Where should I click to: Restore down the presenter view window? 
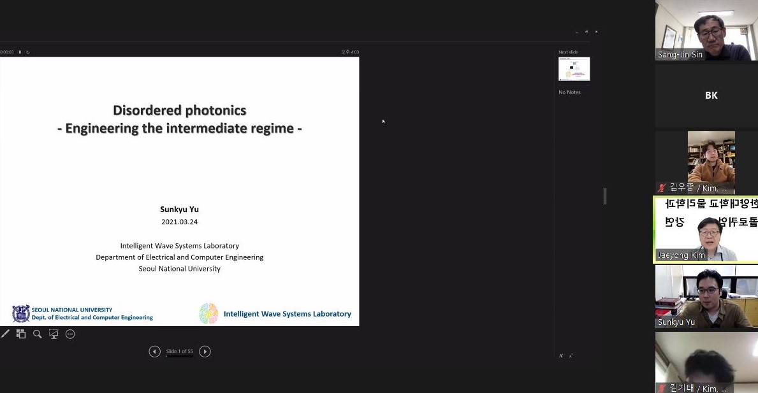[x=587, y=31]
